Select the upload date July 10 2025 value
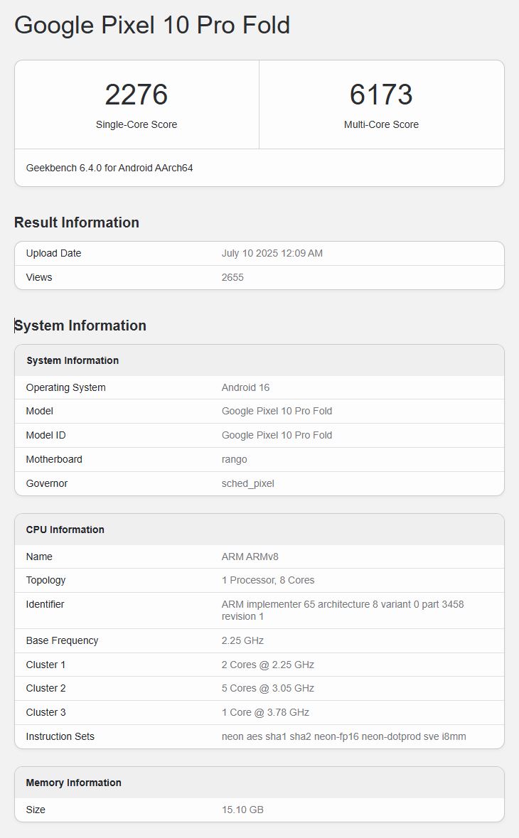519x838 pixels. pos(272,254)
